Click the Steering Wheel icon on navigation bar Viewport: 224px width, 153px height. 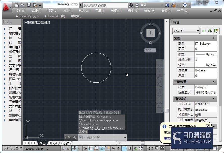tap(159, 67)
